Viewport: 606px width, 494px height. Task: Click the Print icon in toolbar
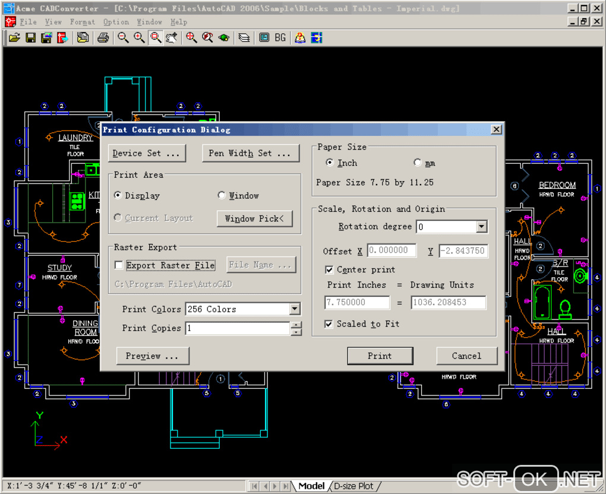[103, 38]
